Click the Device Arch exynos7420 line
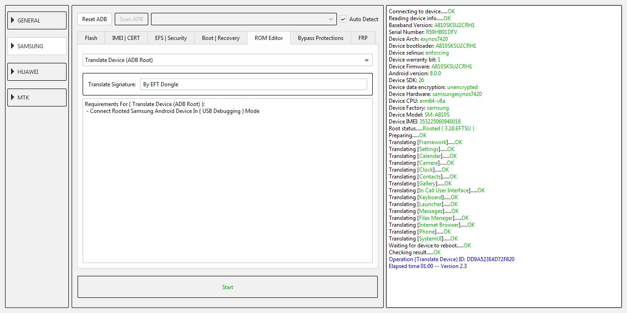Screen dimensions: 627x313 [418, 39]
